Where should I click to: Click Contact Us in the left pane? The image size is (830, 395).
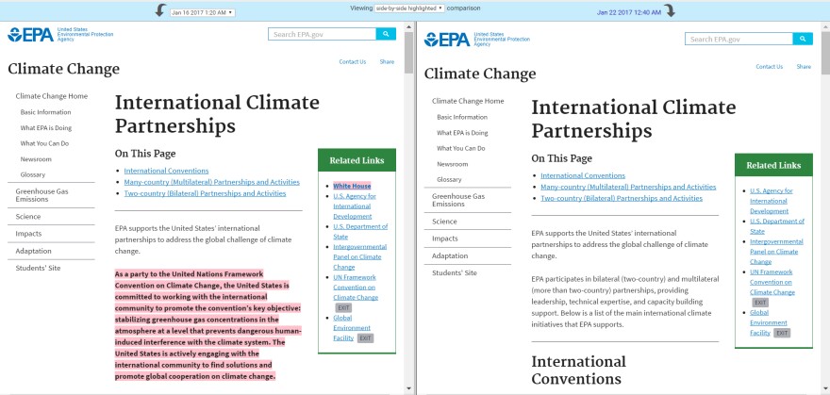coord(353,62)
